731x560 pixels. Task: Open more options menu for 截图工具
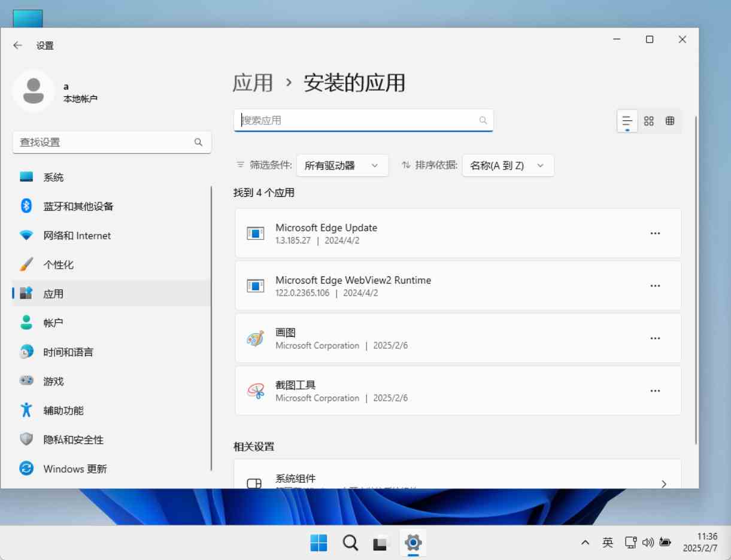click(x=655, y=391)
